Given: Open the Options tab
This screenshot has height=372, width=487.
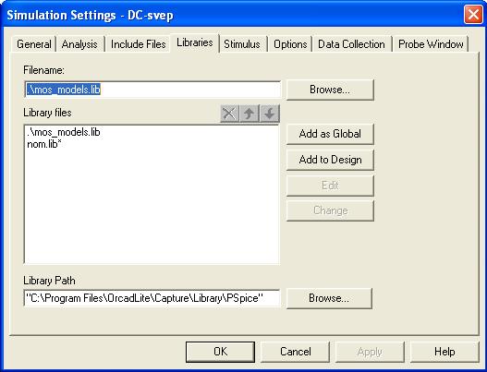Looking at the screenshot, I should click(x=290, y=44).
